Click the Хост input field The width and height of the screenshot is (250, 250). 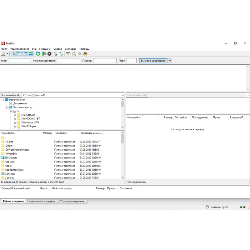click(19, 61)
